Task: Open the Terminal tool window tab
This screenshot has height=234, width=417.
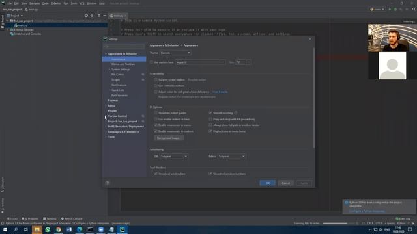Action: pyautogui.click(x=50, y=219)
